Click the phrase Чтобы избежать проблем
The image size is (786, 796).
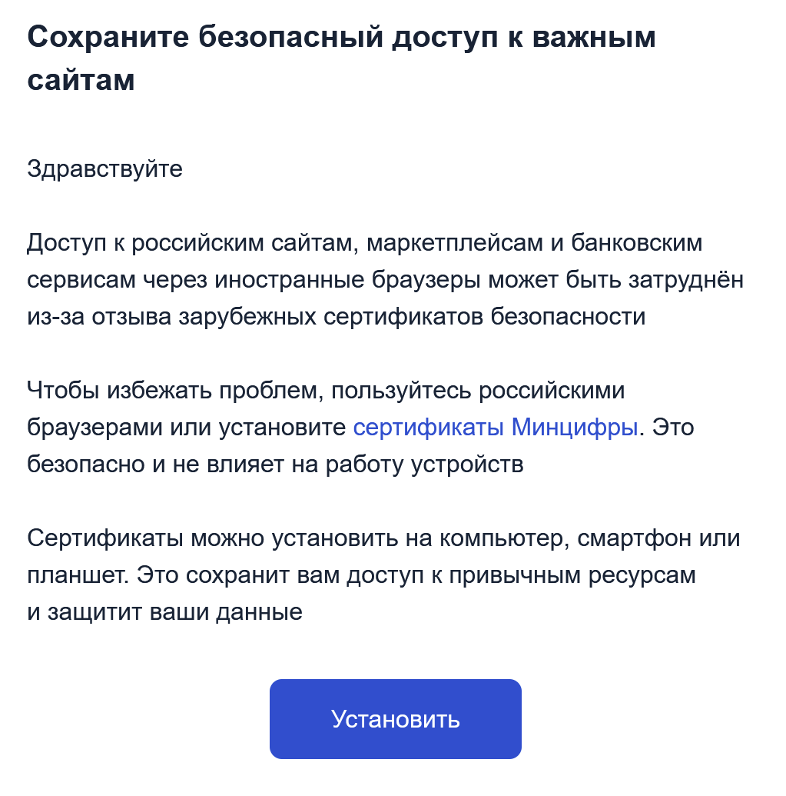(175, 391)
